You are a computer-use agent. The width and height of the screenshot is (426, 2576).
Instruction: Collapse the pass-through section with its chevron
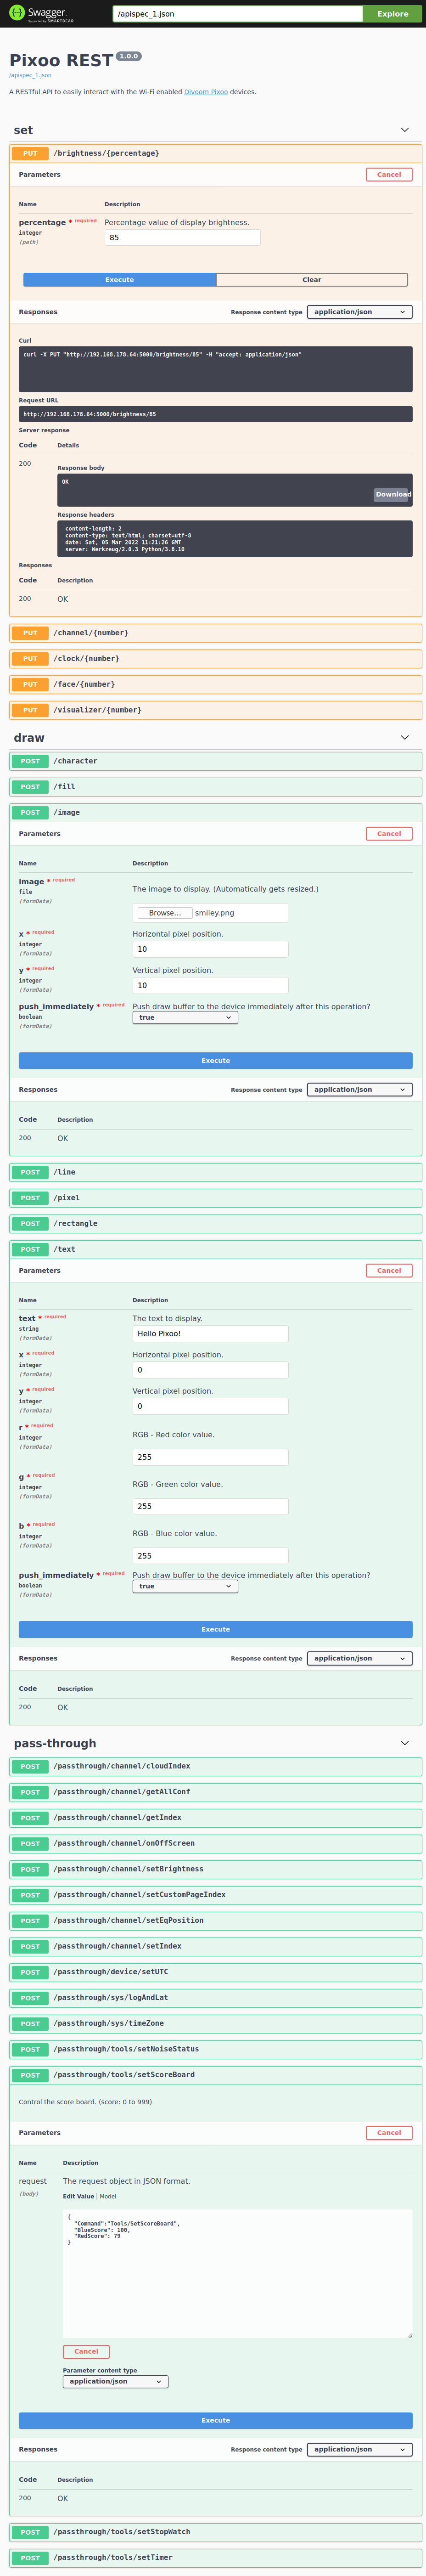pyautogui.click(x=404, y=1743)
